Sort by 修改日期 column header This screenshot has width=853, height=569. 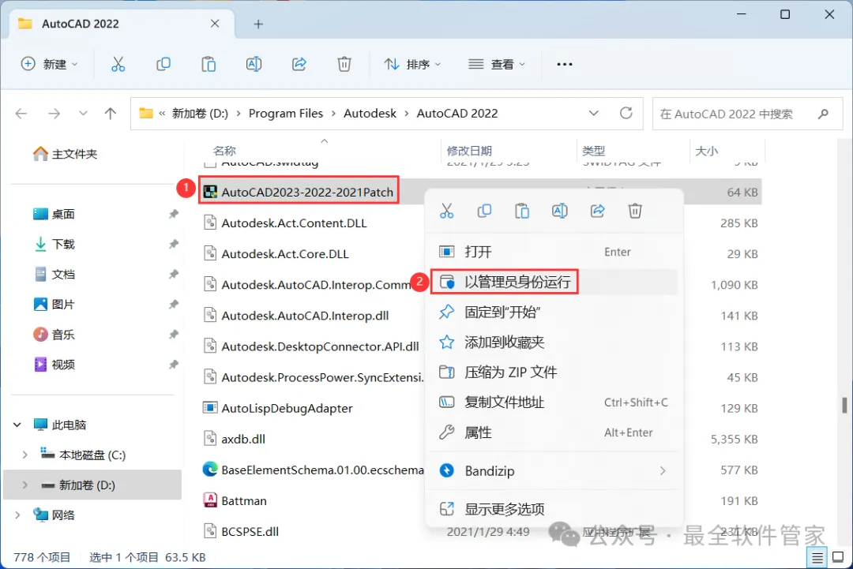click(469, 151)
